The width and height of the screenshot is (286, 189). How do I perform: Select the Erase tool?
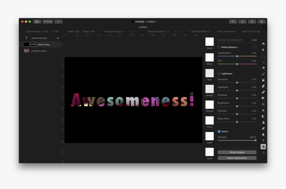(x=263, y=86)
